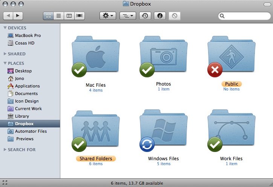The height and width of the screenshot is (187, 273).
Task: Select the Windows Files folder icon
Action: [x=164, y=128]
